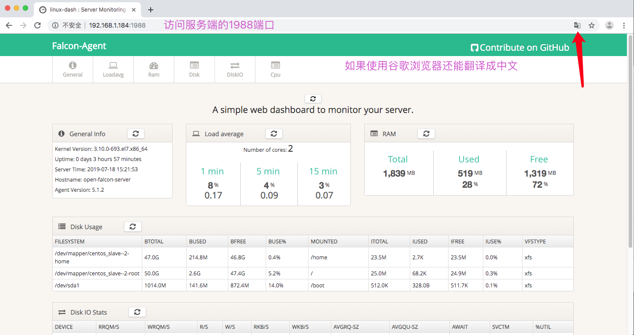This screenshot has width=634, height=335.
Task: Click the Agent Version 5.1.2 line
Action: [79, 190]
